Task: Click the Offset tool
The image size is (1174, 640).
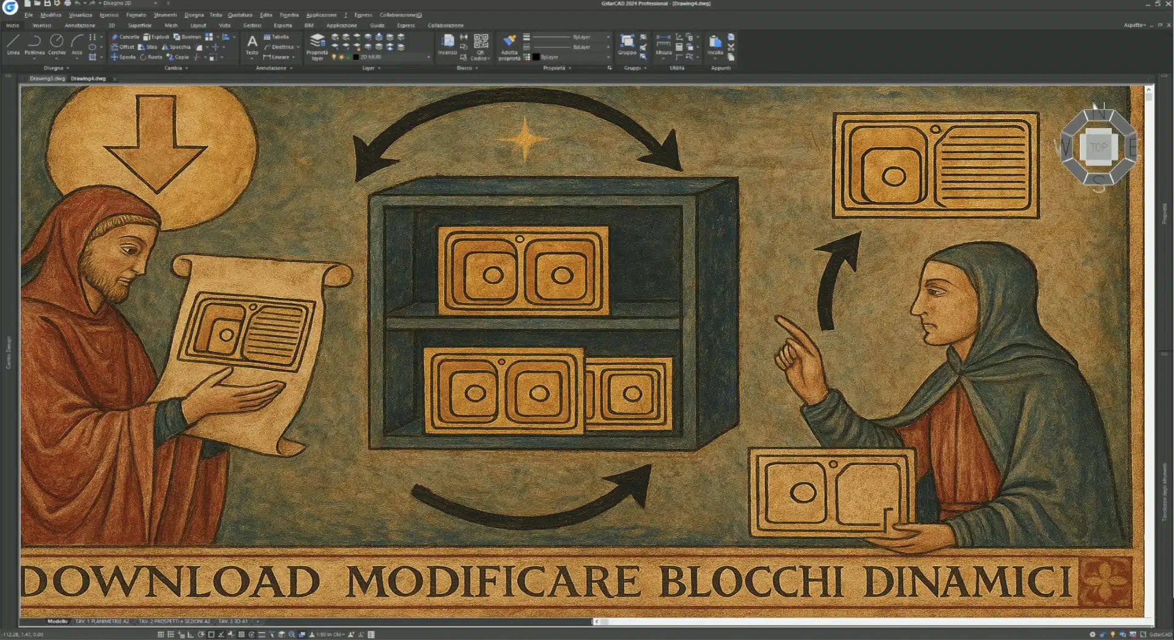Action: pos(123,47)
